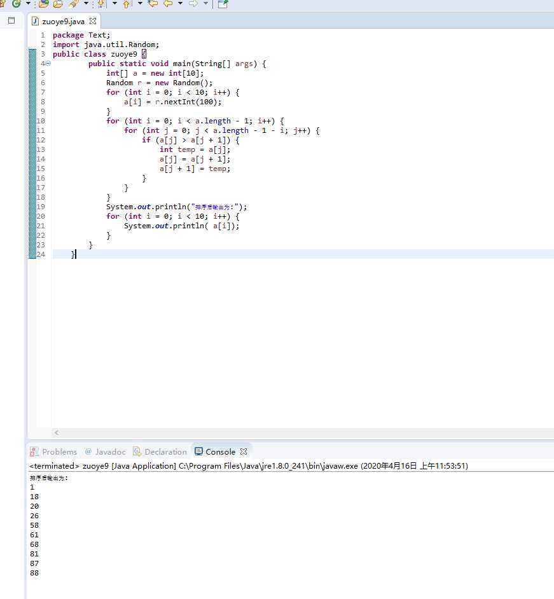Close the Console view tab

click(244, 451)
